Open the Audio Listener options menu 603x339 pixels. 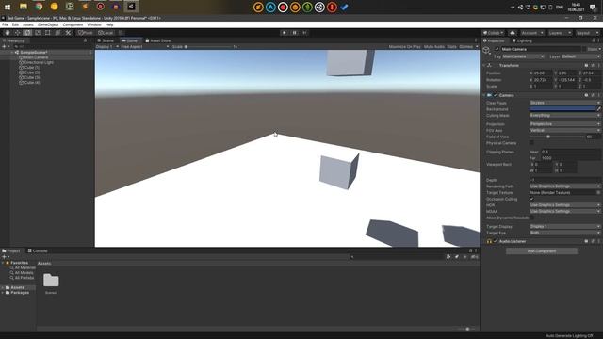coord(599,241)
